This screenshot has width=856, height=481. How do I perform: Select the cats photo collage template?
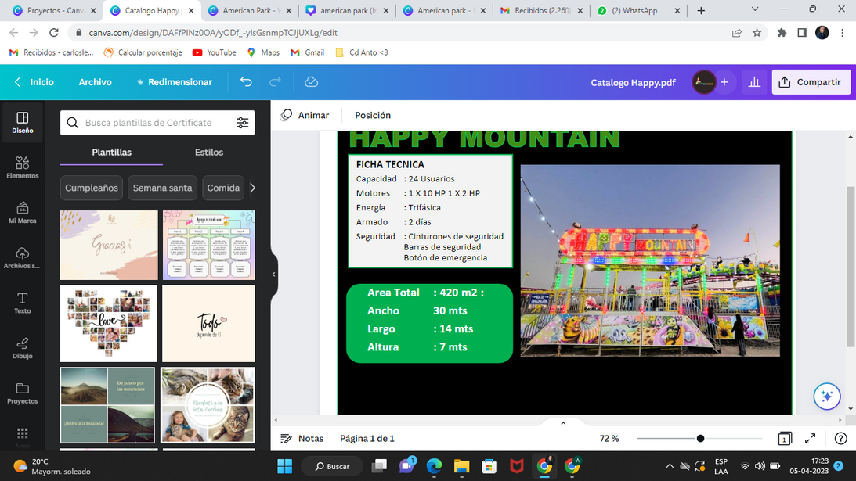pyautogui.click(x=208, y=404)
